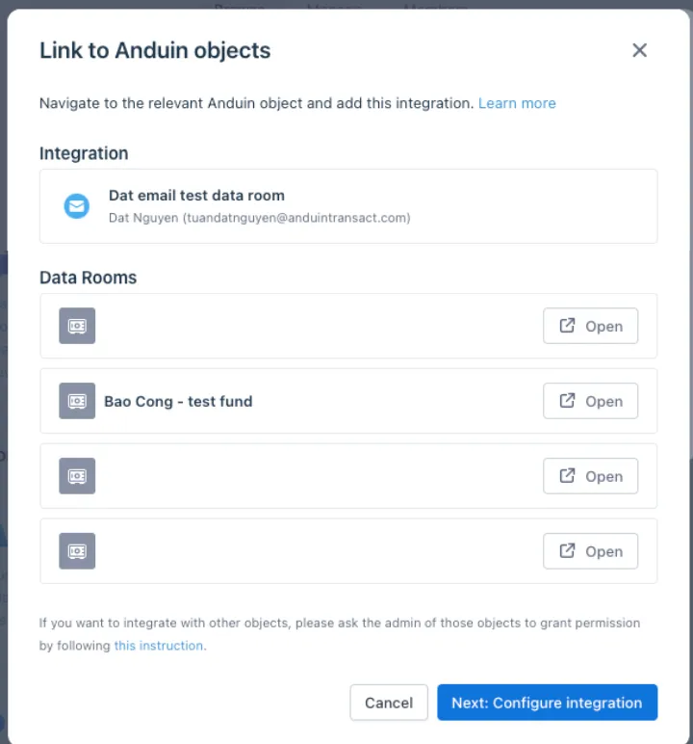Click external-link icon in the last row
The height and width of the screenshot is (744, 693).
pyautogui.click(x=567, y=550)
